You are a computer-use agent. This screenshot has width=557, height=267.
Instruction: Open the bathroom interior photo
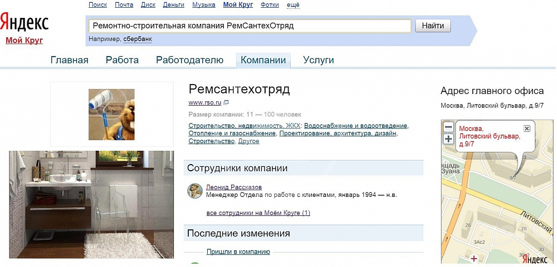click(x=92, y=205)
